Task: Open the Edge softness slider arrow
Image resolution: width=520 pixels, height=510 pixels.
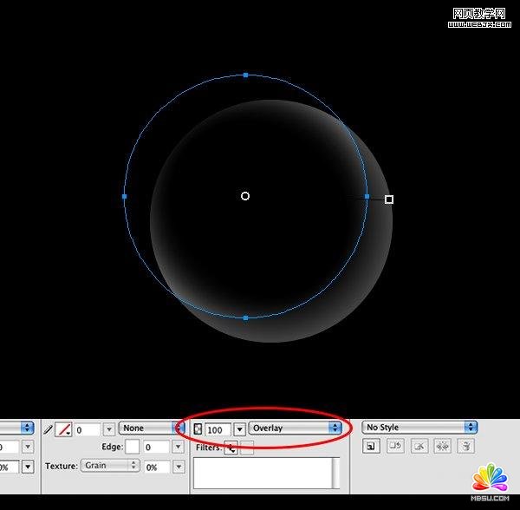Action: coord(179,447)
